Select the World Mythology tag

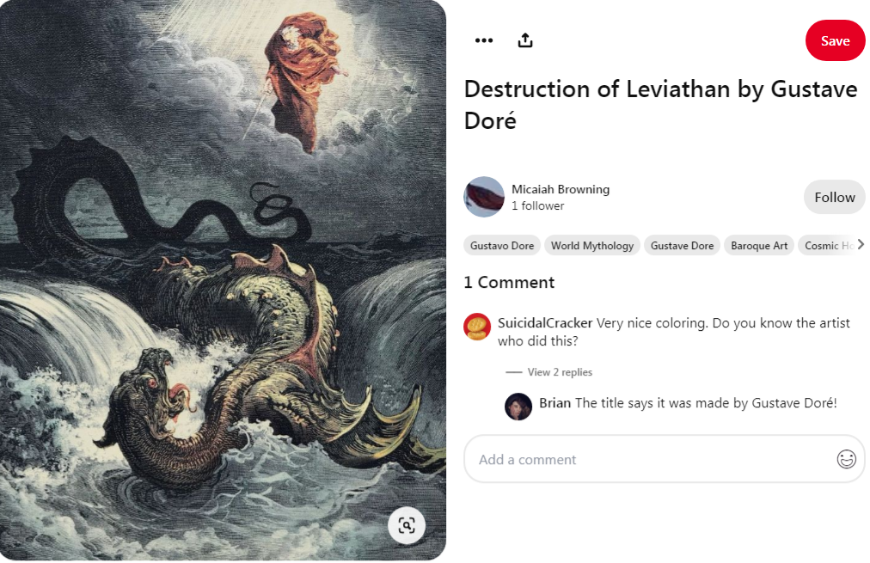click(592, 245)
